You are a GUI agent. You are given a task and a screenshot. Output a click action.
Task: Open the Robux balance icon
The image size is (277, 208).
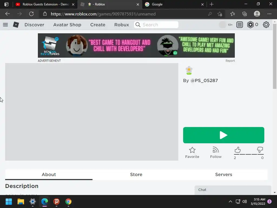click(x=250, y=25)
